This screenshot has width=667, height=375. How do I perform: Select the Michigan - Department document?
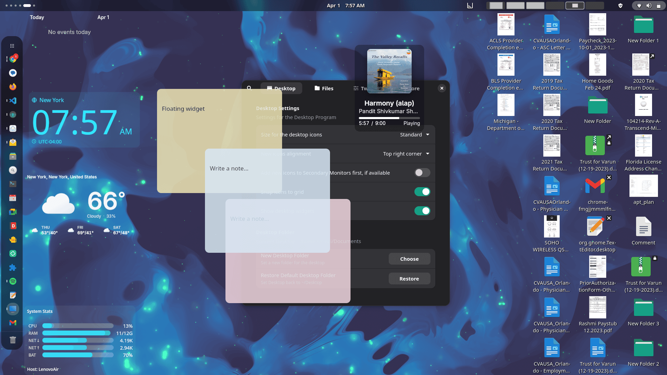tap(506, 113)
